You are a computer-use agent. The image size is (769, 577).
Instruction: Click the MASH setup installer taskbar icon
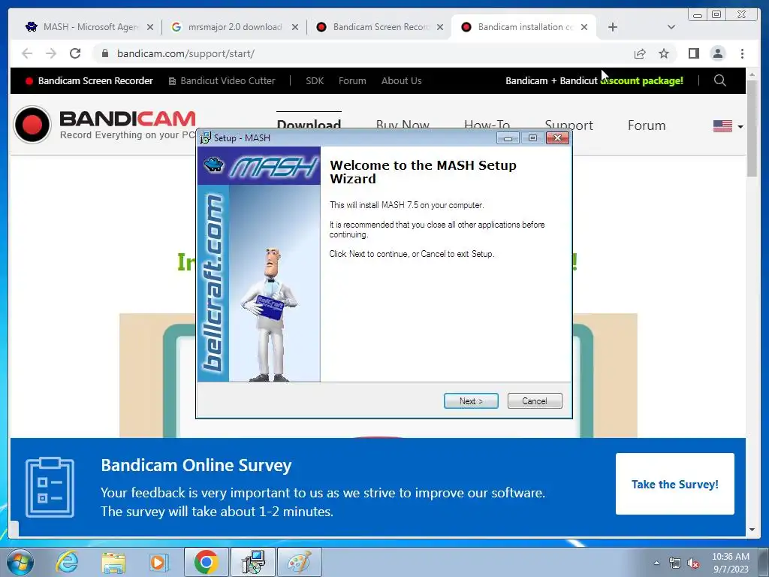(x=253, y=562)
